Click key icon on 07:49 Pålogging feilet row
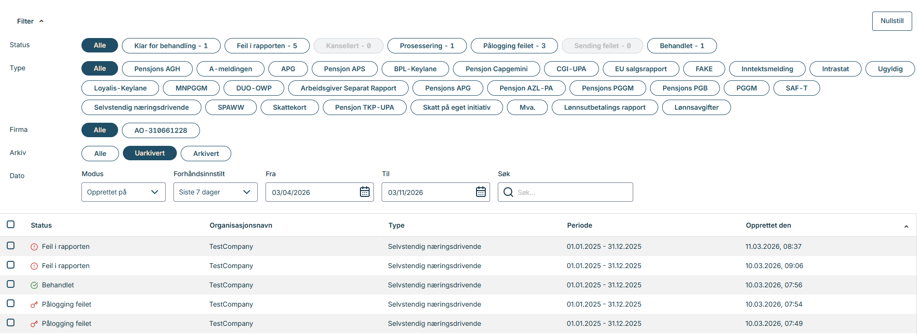 tap(34, 324)
